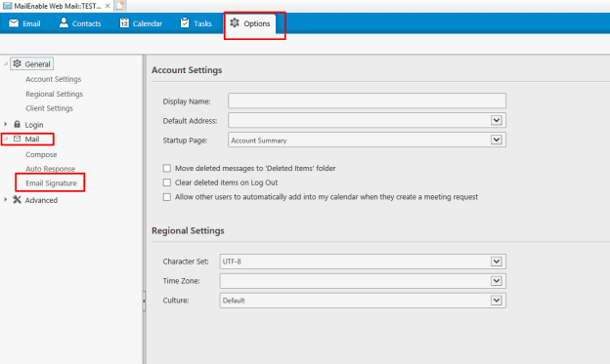Select the Mail label in the tree
Image resolution: width=610 pixels, height=364 pixels.
point(32,140)
